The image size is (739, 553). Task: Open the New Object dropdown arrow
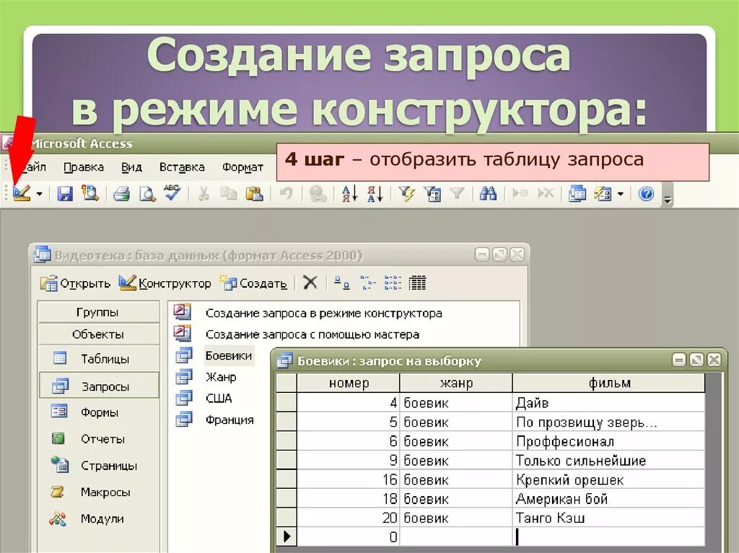coord(621,194)
